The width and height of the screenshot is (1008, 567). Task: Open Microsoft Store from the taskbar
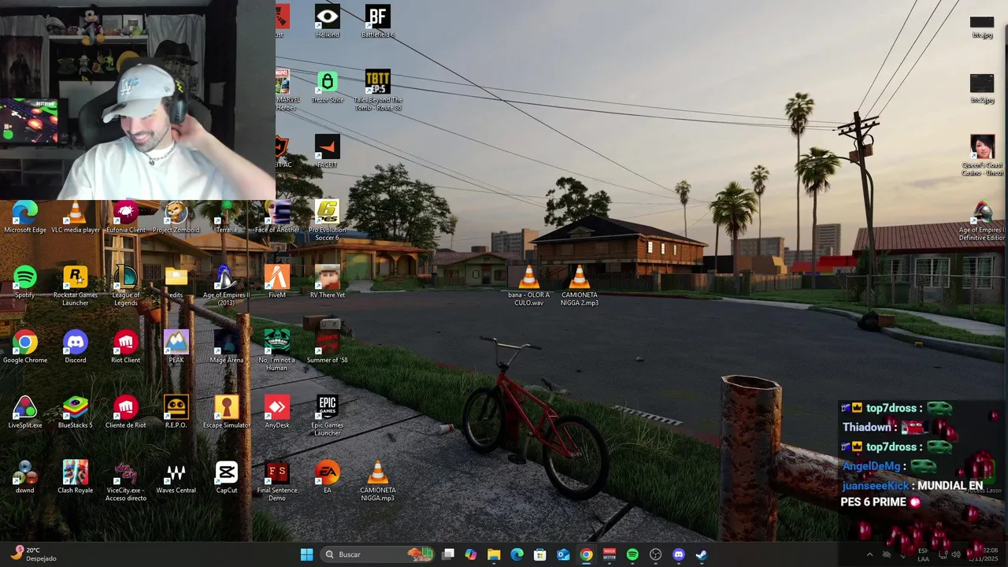(x=540, y=554)
